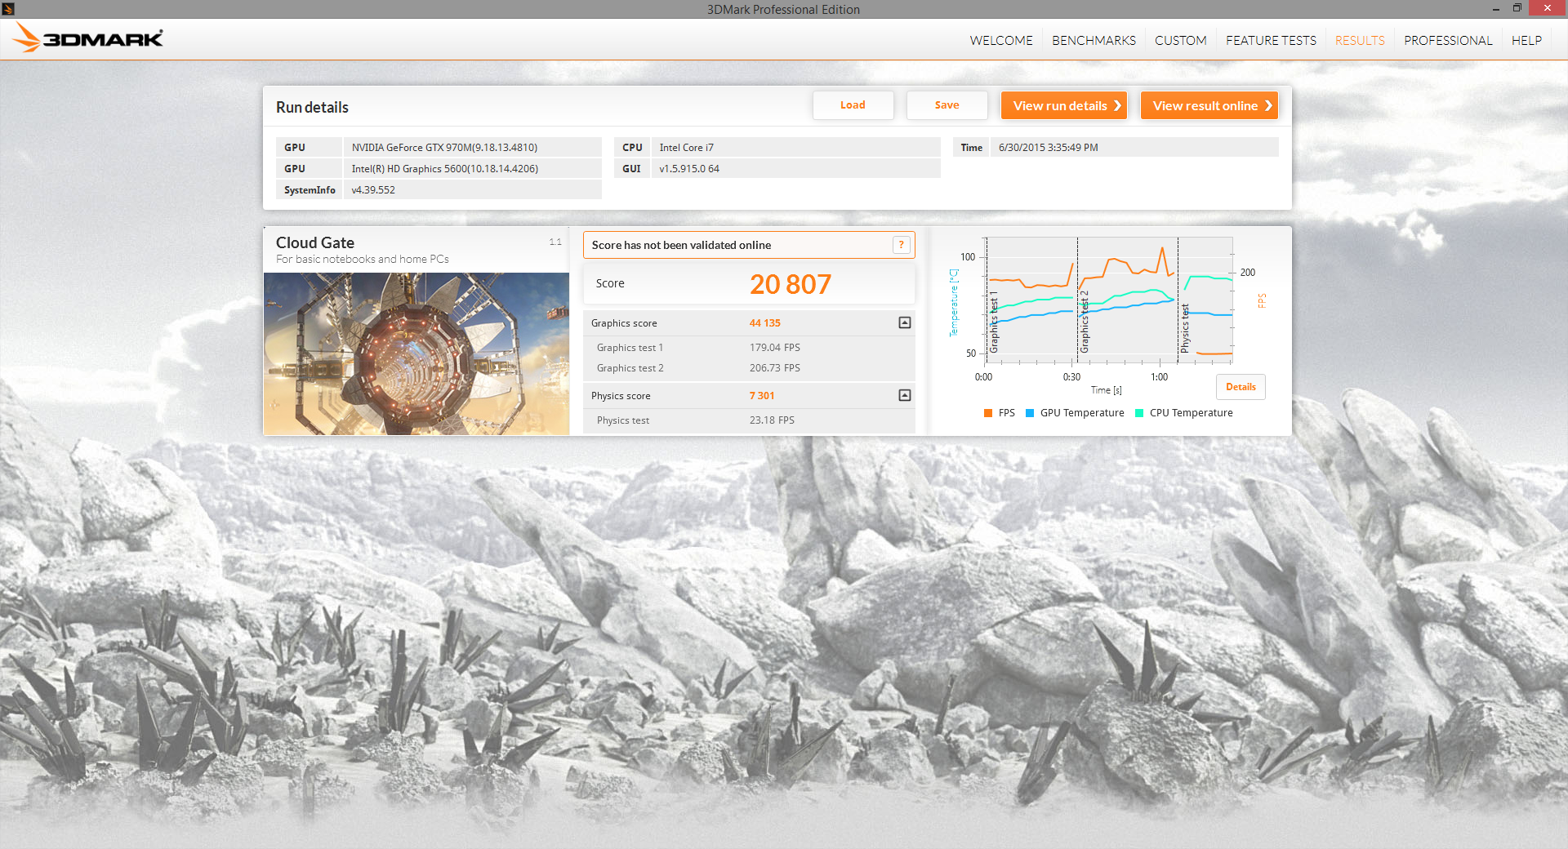This screenshot has height=849, width=1568.
Task: Click the GPU Temperature blue legend swatch
Action: (1030, 413)
